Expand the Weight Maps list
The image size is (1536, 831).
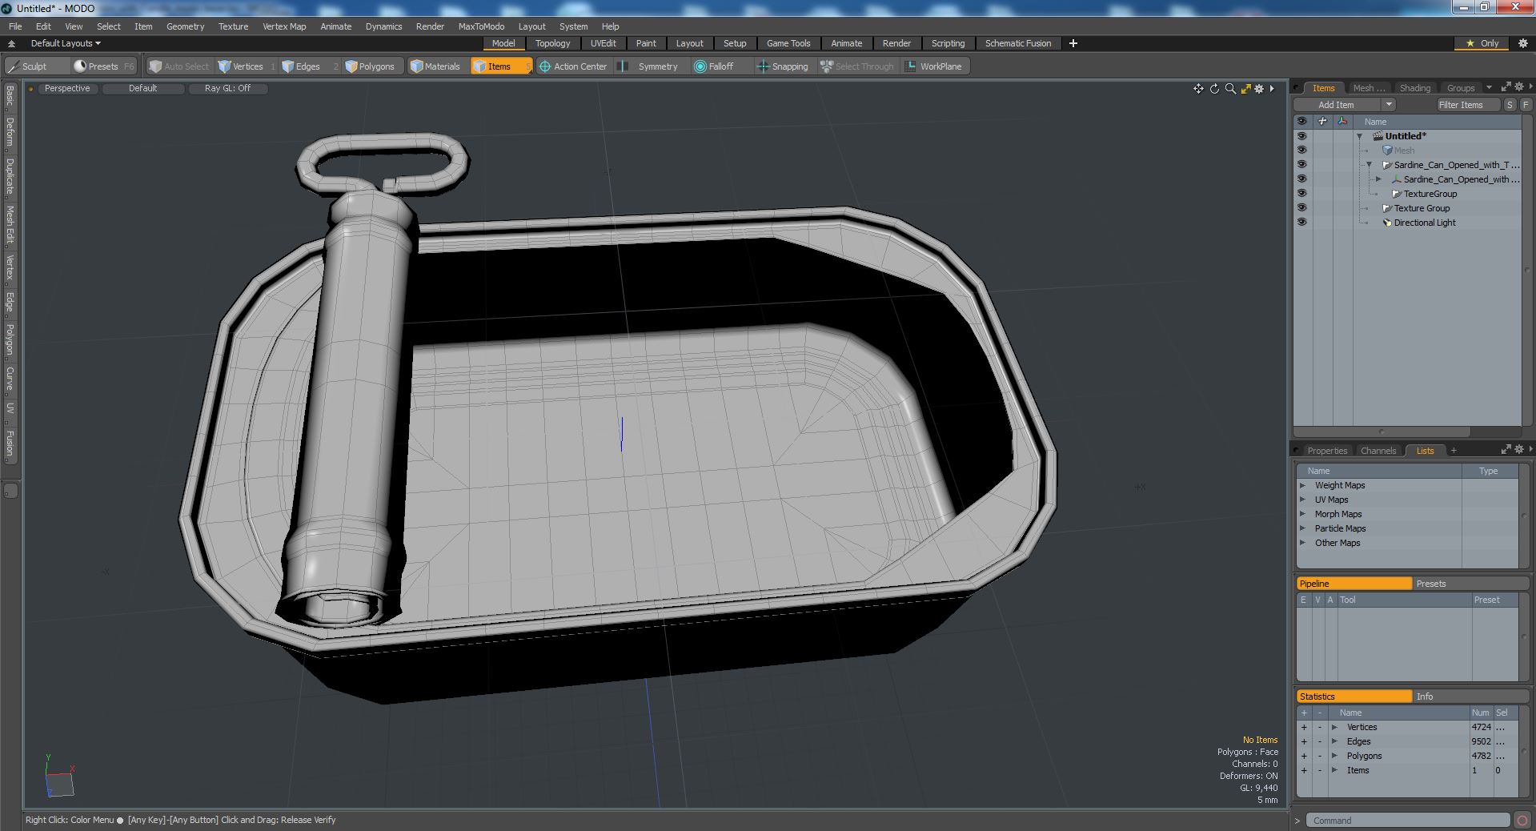point(1303,485)
